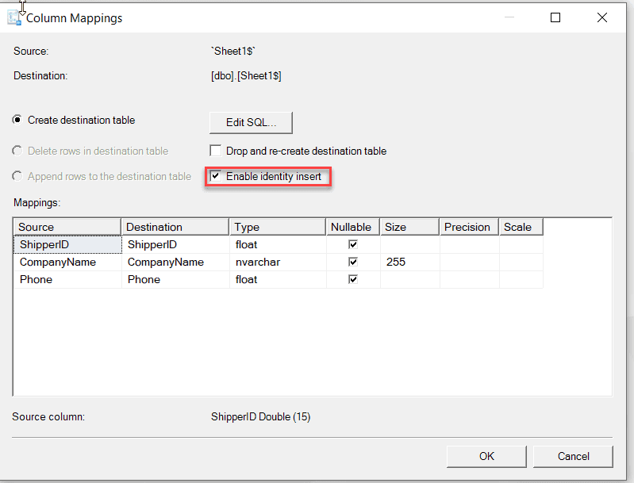Open the Destination cell for Phone
634x483 pixels.
click(175, 279)
